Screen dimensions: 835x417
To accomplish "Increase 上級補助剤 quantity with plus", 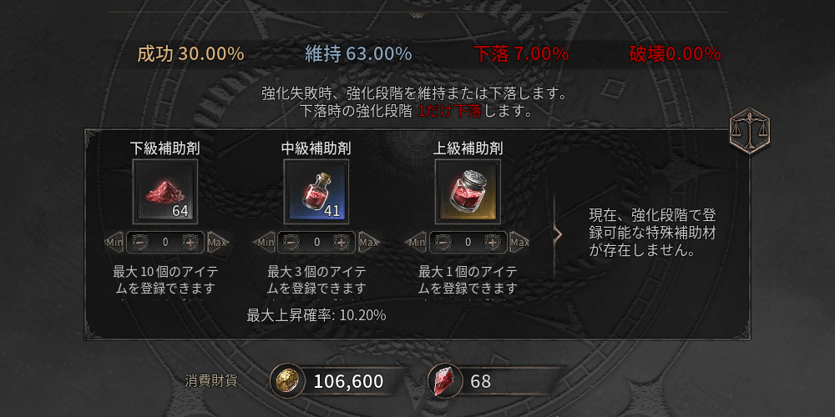I will point(493,242).
